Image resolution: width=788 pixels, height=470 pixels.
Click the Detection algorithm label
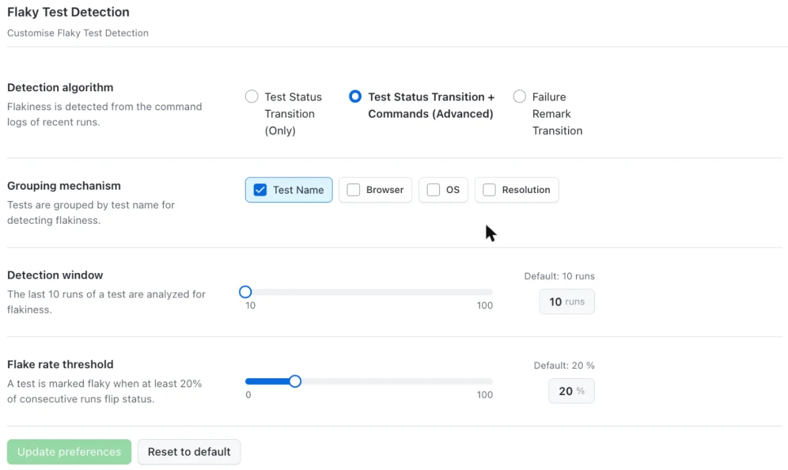click(60, 87)
